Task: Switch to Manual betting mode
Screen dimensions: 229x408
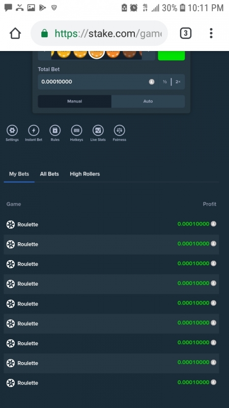Action: [75, 101]
